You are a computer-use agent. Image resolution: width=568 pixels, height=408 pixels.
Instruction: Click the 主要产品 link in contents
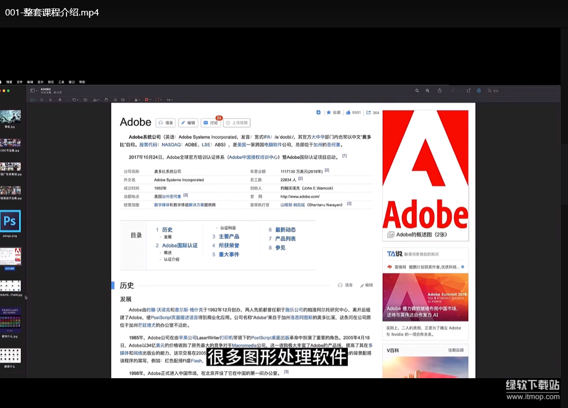click(x=229, y=236)
